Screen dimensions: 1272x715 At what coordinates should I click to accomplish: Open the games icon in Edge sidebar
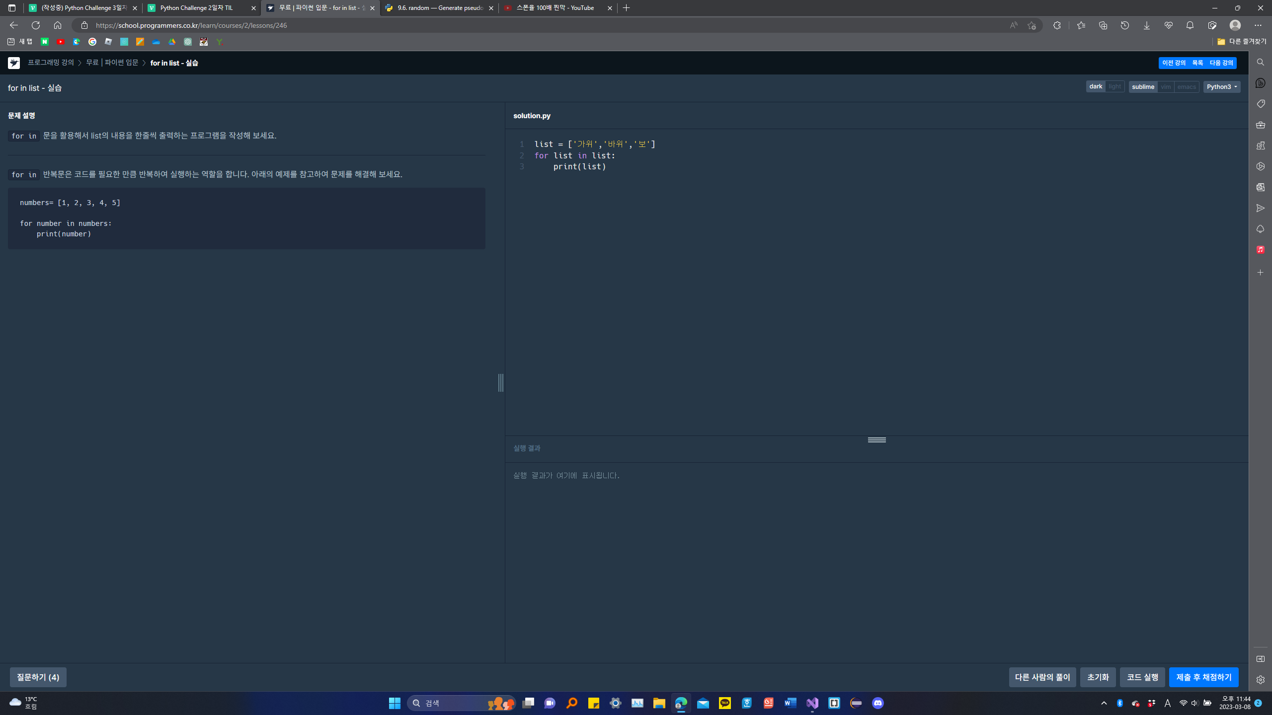[x=1260, y=145]
